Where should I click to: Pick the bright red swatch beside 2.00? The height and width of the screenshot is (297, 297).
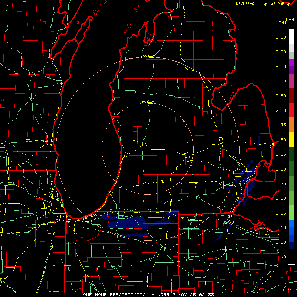coord(291,110)
